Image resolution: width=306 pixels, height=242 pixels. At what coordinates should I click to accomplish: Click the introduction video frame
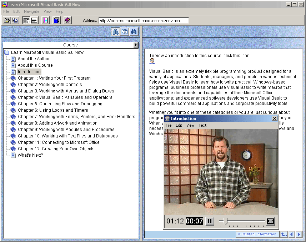(x=221, y=172)
